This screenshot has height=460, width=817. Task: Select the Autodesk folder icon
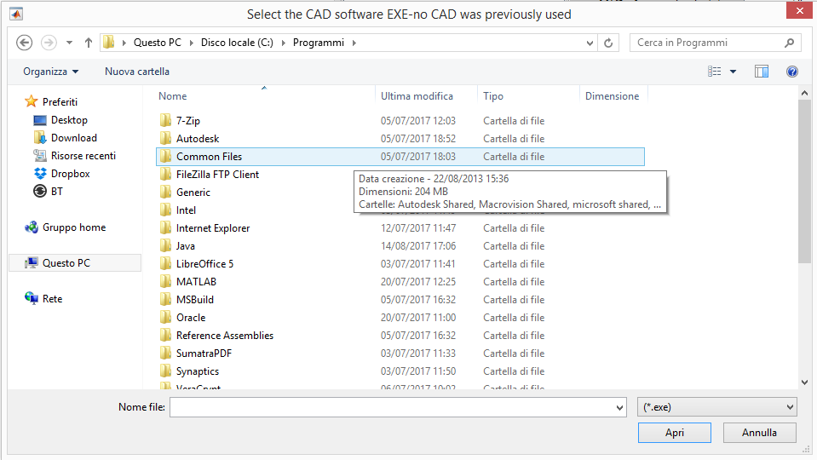pos(165,139)
